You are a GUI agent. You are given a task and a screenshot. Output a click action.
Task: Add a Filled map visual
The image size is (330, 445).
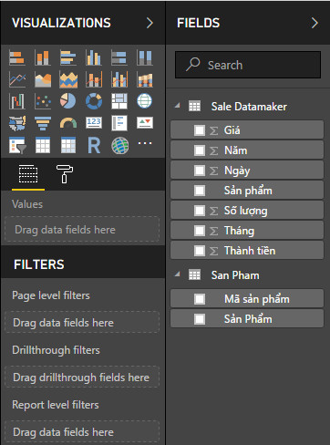(x=17, y=123)
